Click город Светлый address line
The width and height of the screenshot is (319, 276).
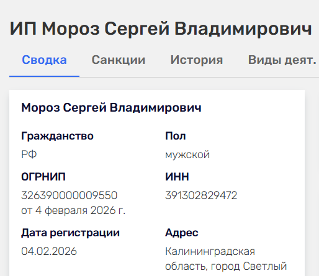(x=249, y=266)
